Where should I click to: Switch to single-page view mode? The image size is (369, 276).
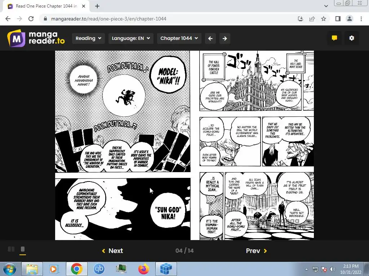[23, 249]
